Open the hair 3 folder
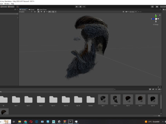The image size is (166, 124). [x=28, y=100]
